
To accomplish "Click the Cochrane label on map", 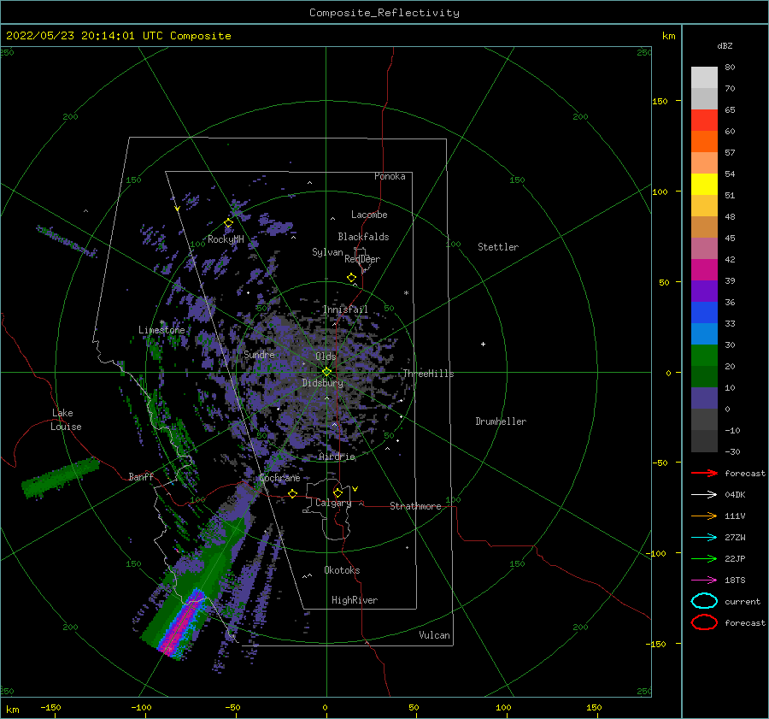I will 279,478.
